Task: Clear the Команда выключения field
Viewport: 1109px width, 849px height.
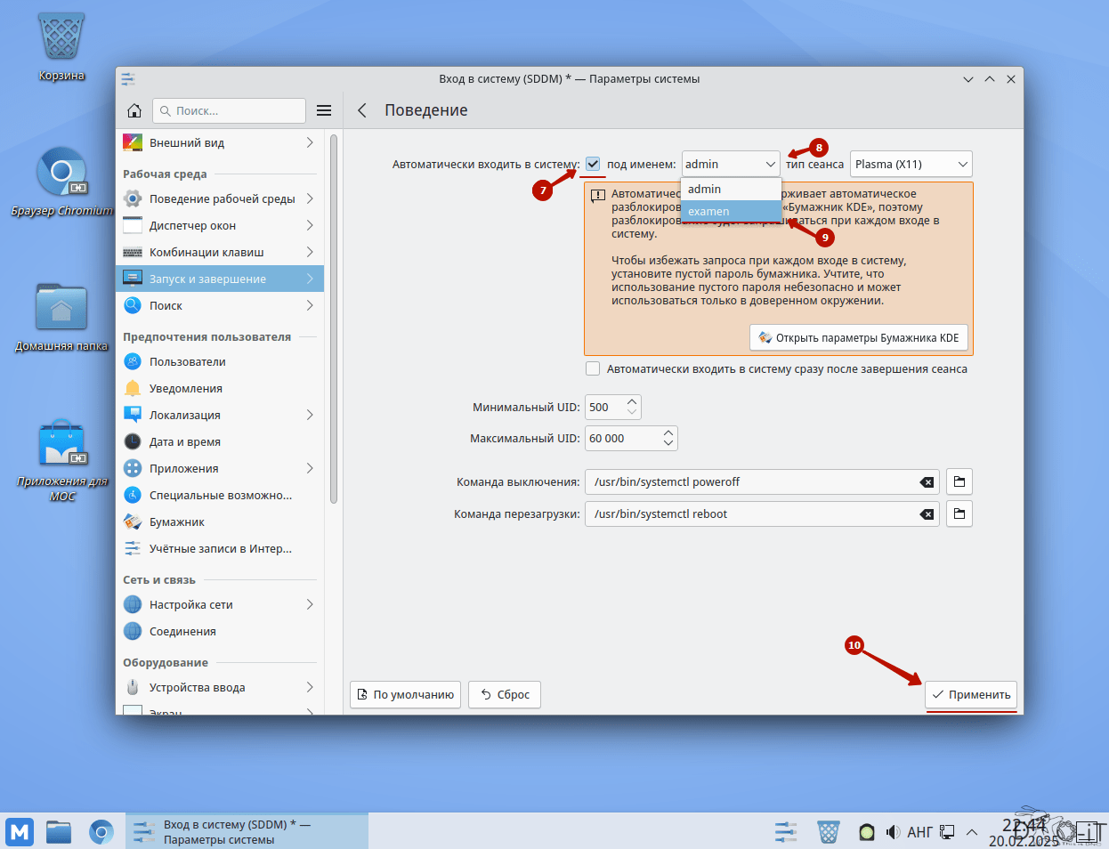Action: tap(927, 482)
